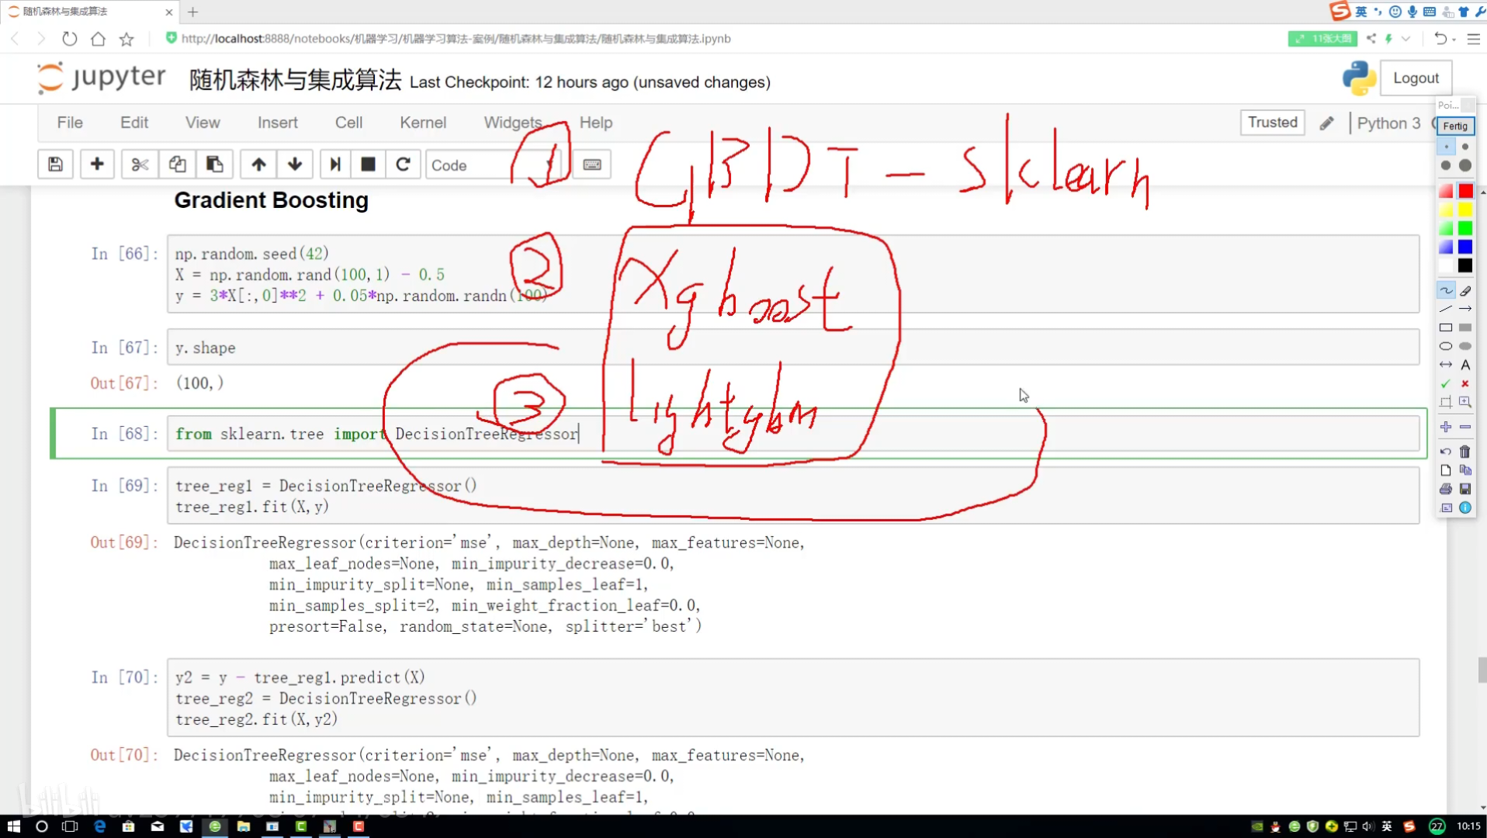This screenshot has width=1487, height=838.
Task: Open the Kernel menu
Action: point(423,123)
